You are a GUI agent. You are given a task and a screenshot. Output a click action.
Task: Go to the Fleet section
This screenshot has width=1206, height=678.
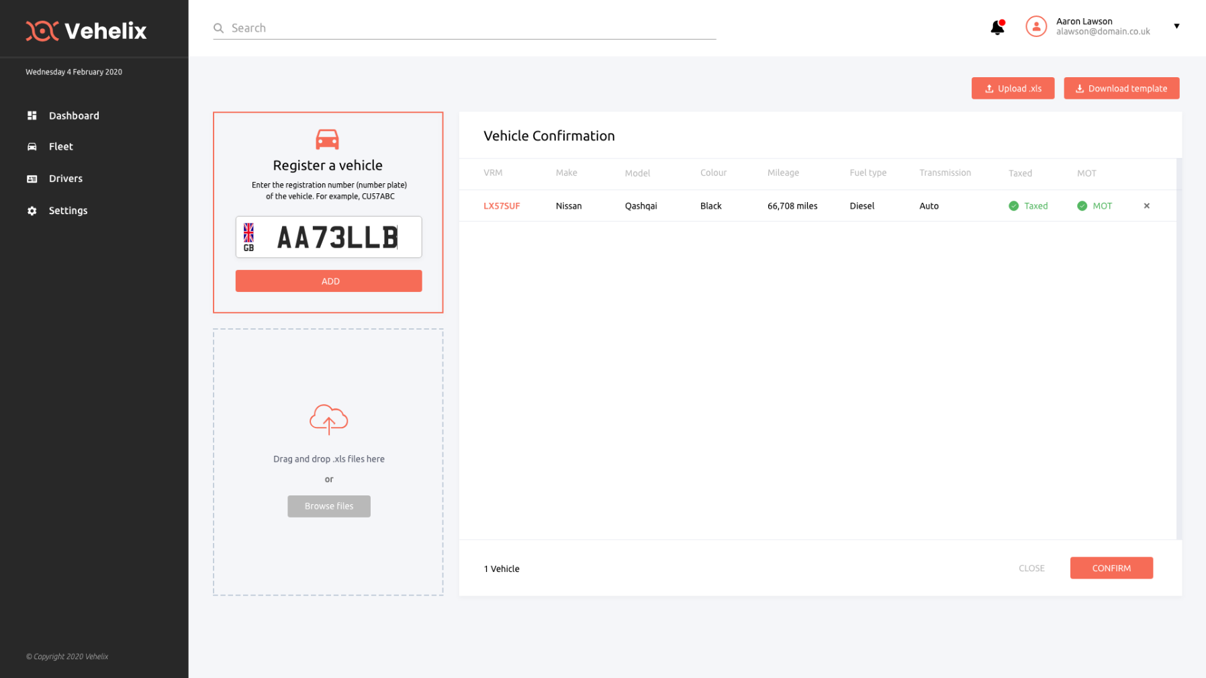[60, 147]
